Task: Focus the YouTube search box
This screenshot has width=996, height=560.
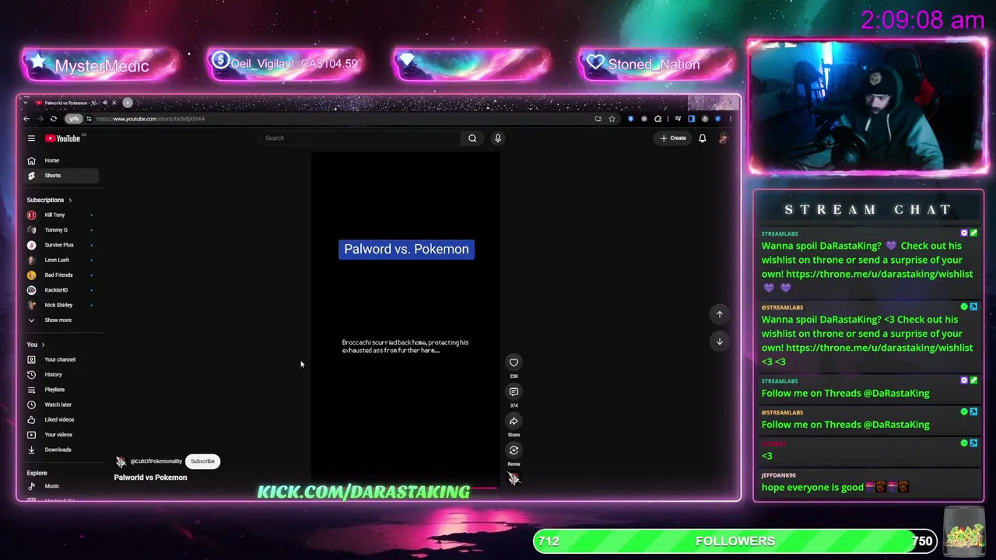Action: point(360,138)
